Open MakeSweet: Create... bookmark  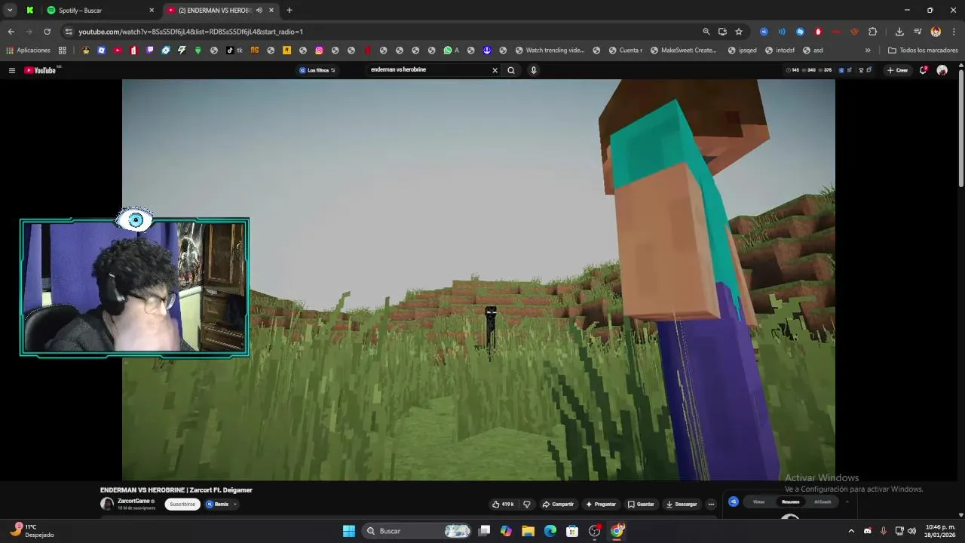tap(683, 51)
